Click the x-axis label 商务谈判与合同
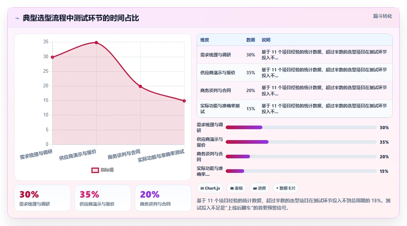This screenshot has width=407, height=226. click(x=124, y=154)
